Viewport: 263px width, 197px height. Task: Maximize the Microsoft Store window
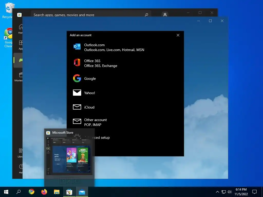click(200, 13)
